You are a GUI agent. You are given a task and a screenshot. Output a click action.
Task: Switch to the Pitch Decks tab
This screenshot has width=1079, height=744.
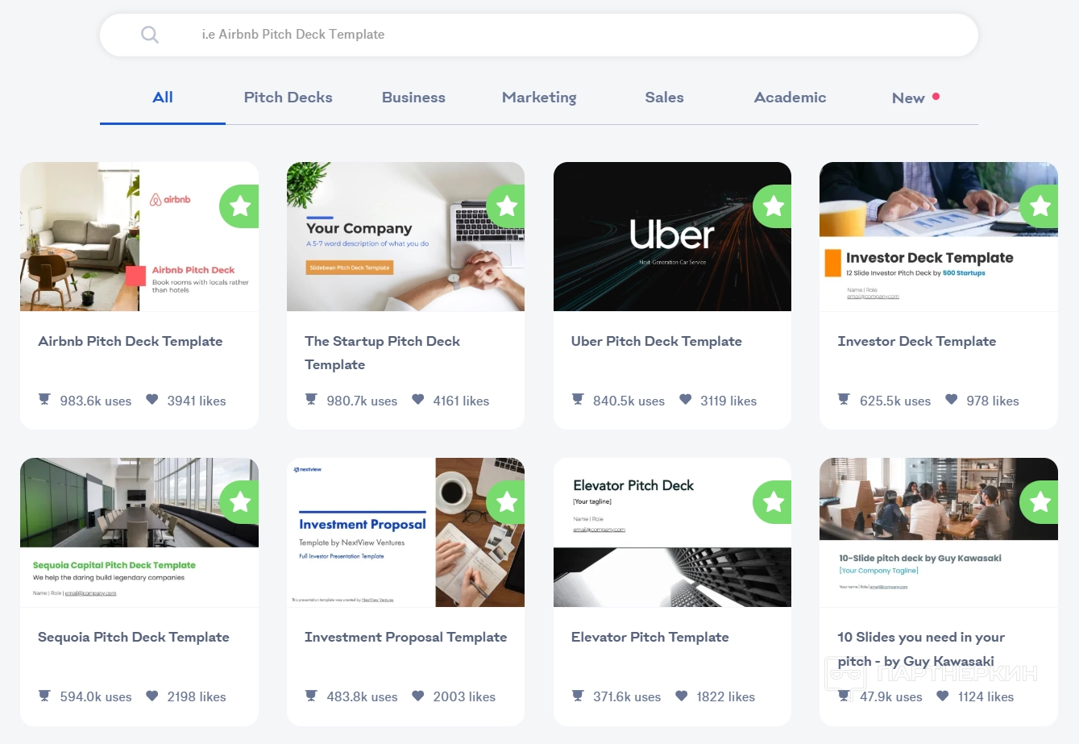288,98
